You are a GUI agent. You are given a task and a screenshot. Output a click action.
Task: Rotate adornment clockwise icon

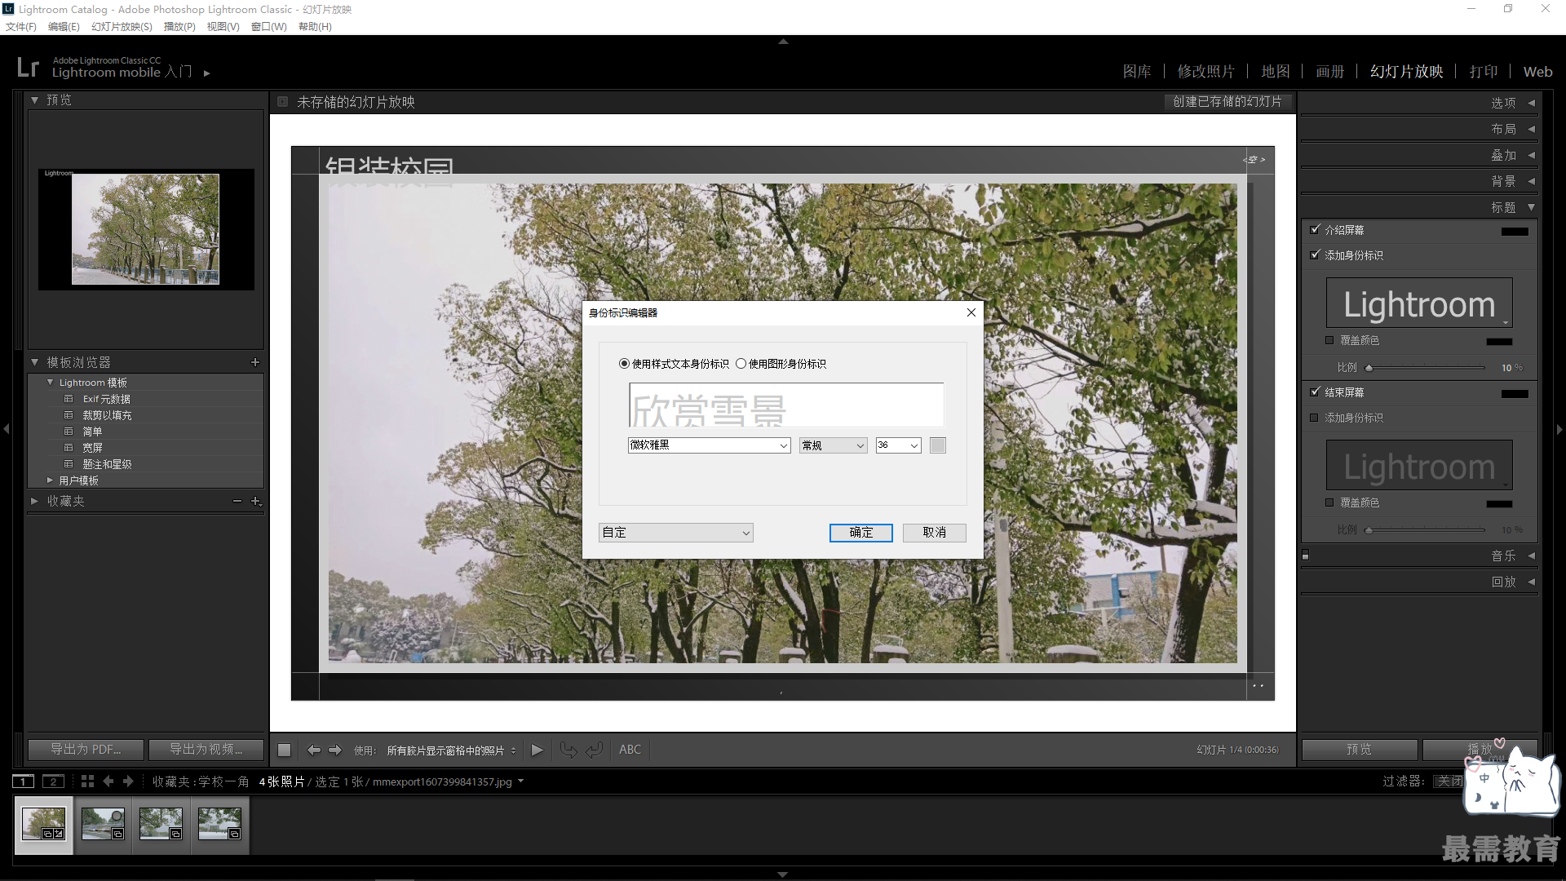594,750
